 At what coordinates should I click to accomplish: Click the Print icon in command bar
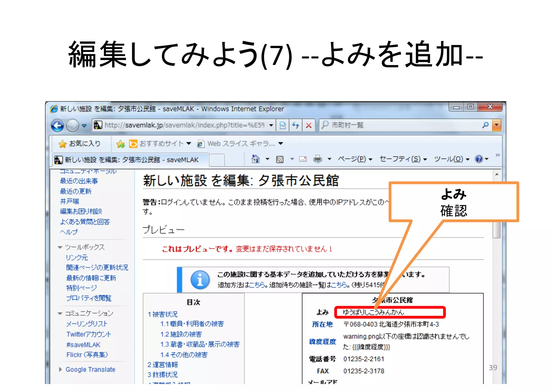318,159
